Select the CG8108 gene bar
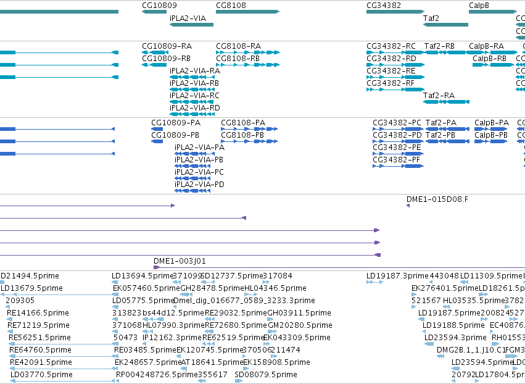 point(248,12)
